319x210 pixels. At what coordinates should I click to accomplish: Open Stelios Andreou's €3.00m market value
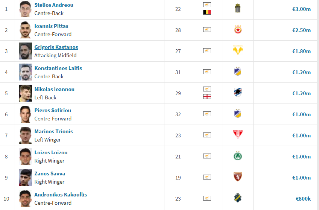point(301,9)
